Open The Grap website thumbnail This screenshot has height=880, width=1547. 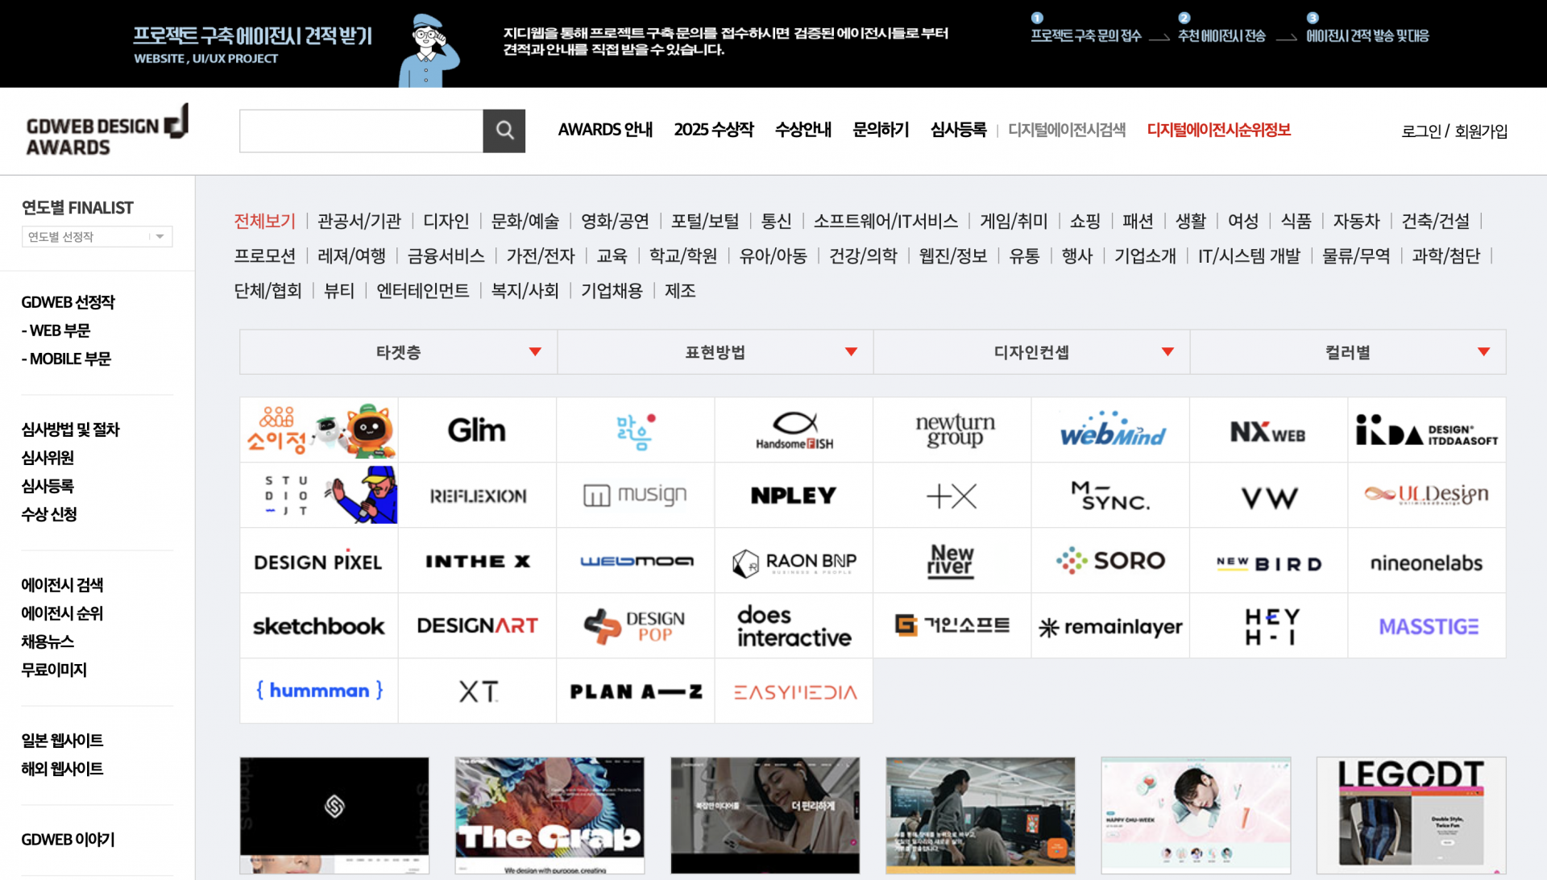550,816
